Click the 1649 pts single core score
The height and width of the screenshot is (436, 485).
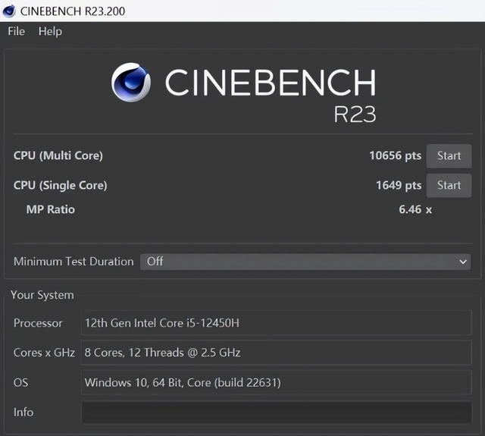click(x=399, y=185)
